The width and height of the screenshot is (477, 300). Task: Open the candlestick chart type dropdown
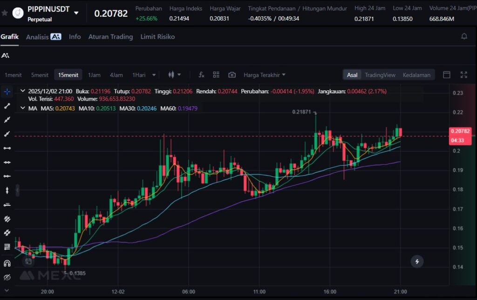pos(174,75)
